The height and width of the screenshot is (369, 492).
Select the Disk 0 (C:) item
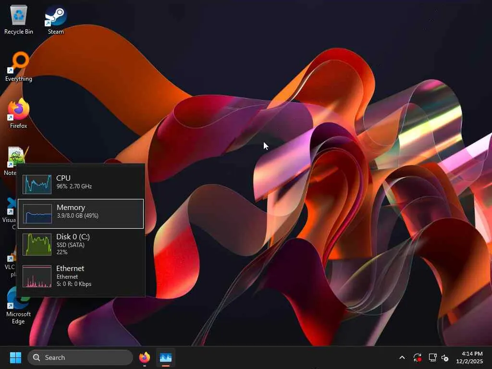pos(81,245)
